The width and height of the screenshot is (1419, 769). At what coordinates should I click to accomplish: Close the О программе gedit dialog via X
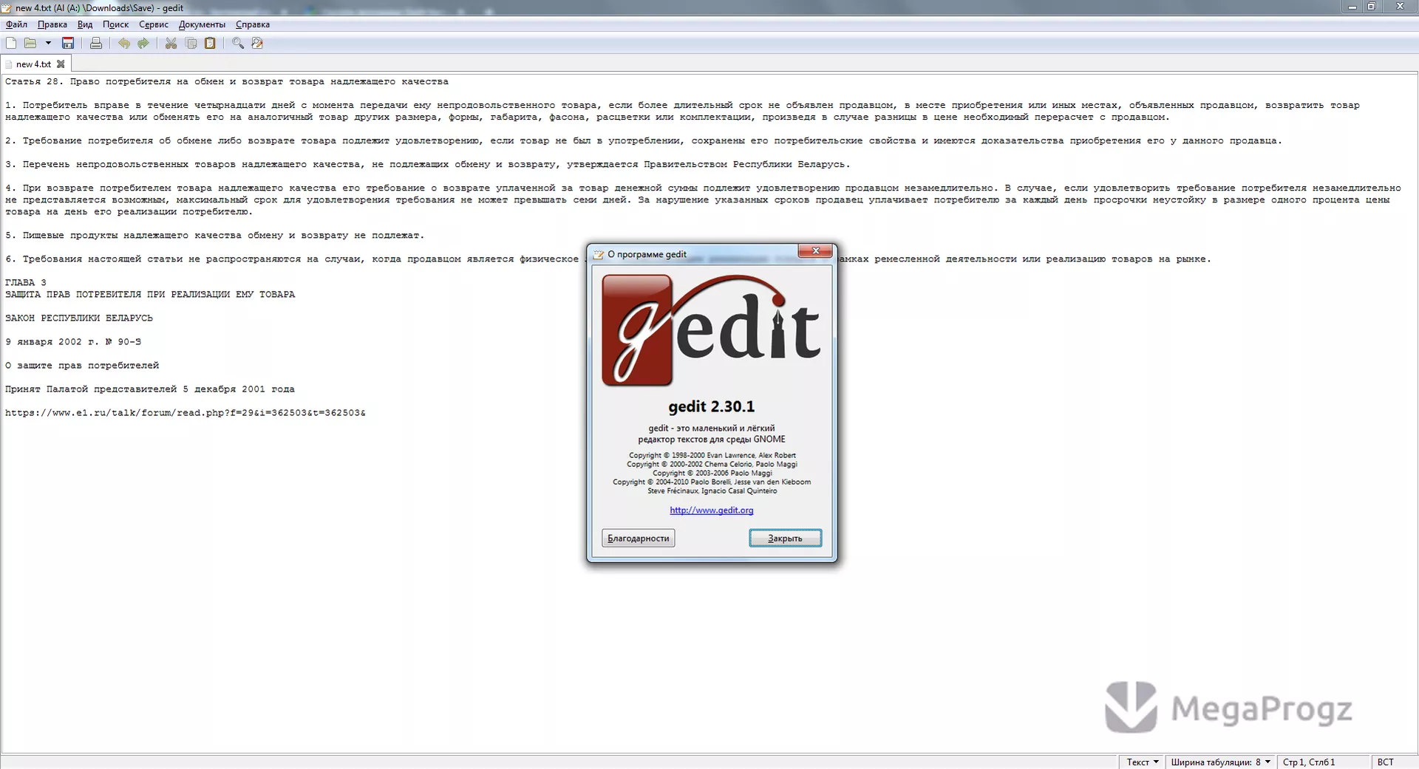click(815, 251)
